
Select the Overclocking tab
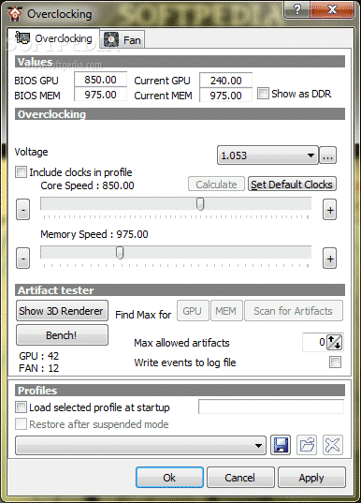pos(53,38)
